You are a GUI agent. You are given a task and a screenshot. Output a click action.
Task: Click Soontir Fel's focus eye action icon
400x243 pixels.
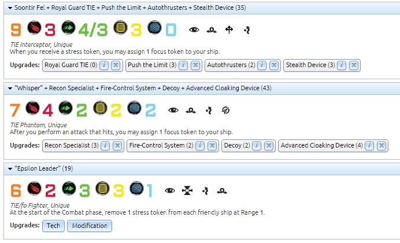click(x=194, y=30)
